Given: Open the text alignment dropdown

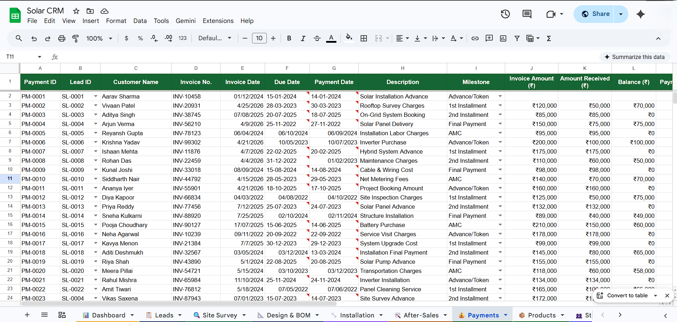Looking at the screenshot, I should [402, 38].
